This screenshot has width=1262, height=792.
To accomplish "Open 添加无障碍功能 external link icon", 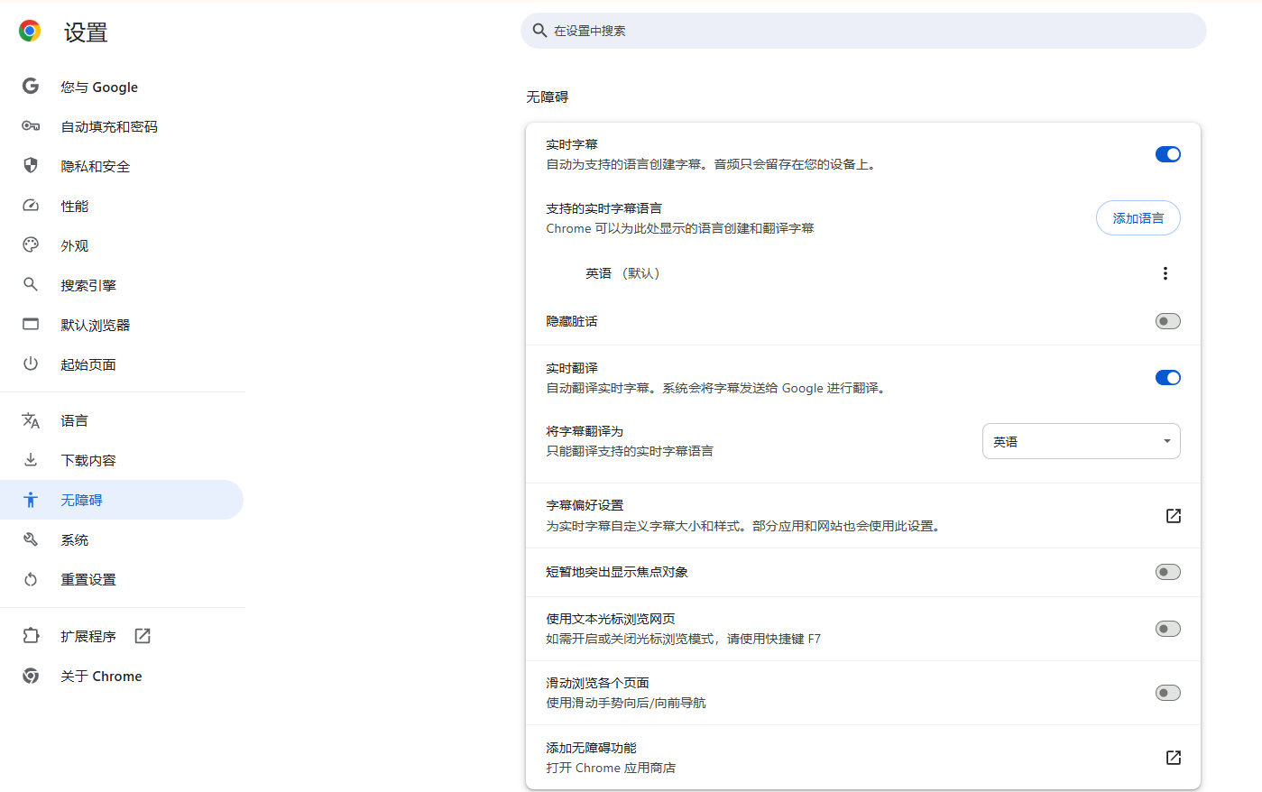I will (x=1174, y=758).
